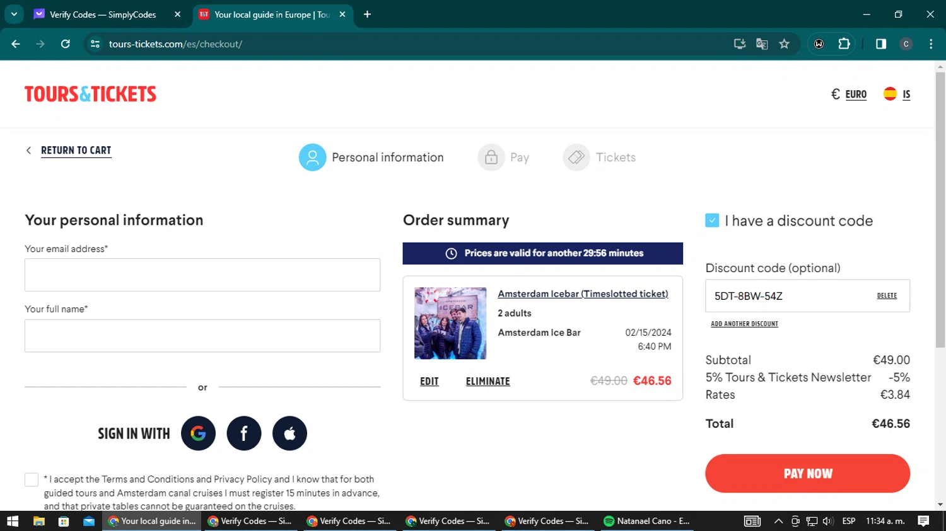Image resolution: width=946 pixels, height=531 pixels.
Task: Sign in with Google icon
Action: click(x=198, y=433)
